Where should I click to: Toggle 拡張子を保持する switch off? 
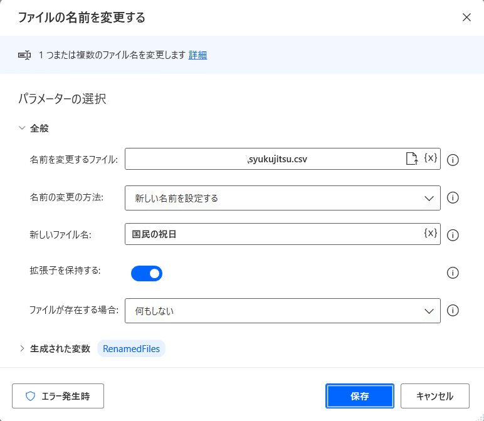pyautogui.click(x=147, y=273)
